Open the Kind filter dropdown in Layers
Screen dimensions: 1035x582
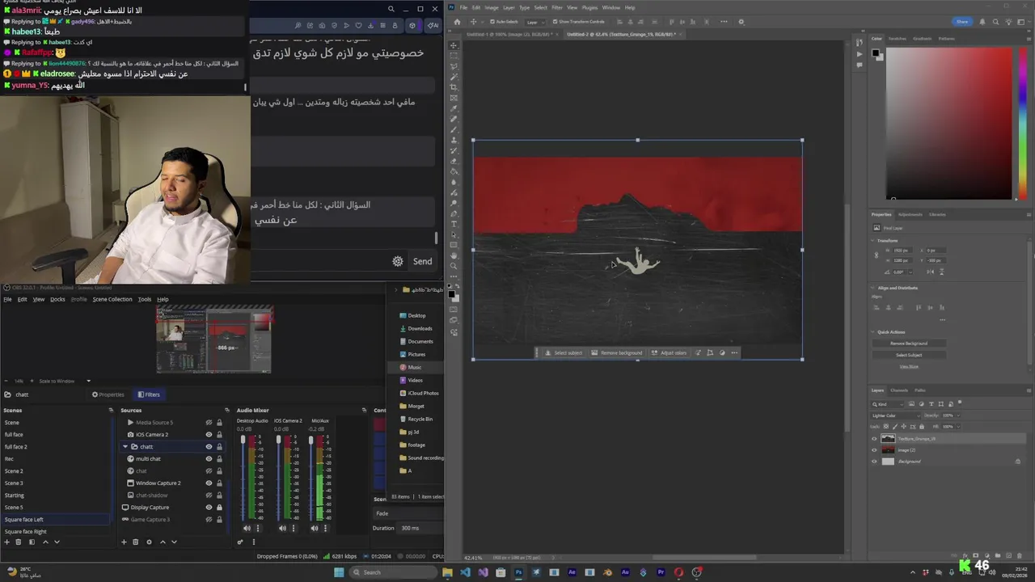click(x=889, y=403)
